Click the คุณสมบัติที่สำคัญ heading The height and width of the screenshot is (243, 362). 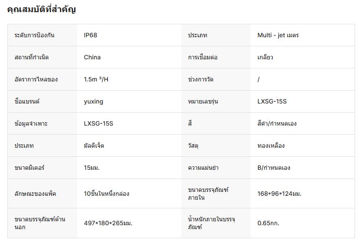click(x=42, y=10)
